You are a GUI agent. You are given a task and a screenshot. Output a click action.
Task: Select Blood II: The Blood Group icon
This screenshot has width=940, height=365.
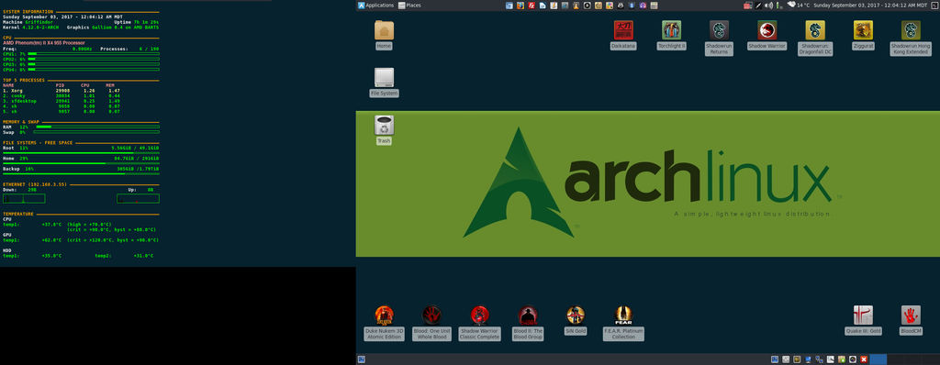(x=528, y=324)
